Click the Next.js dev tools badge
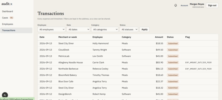This screenshot has width=222, height=100. (x=5, y=95)
